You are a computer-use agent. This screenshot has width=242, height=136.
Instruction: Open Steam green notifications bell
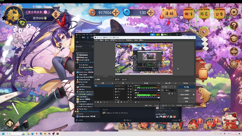coord(158,34)
